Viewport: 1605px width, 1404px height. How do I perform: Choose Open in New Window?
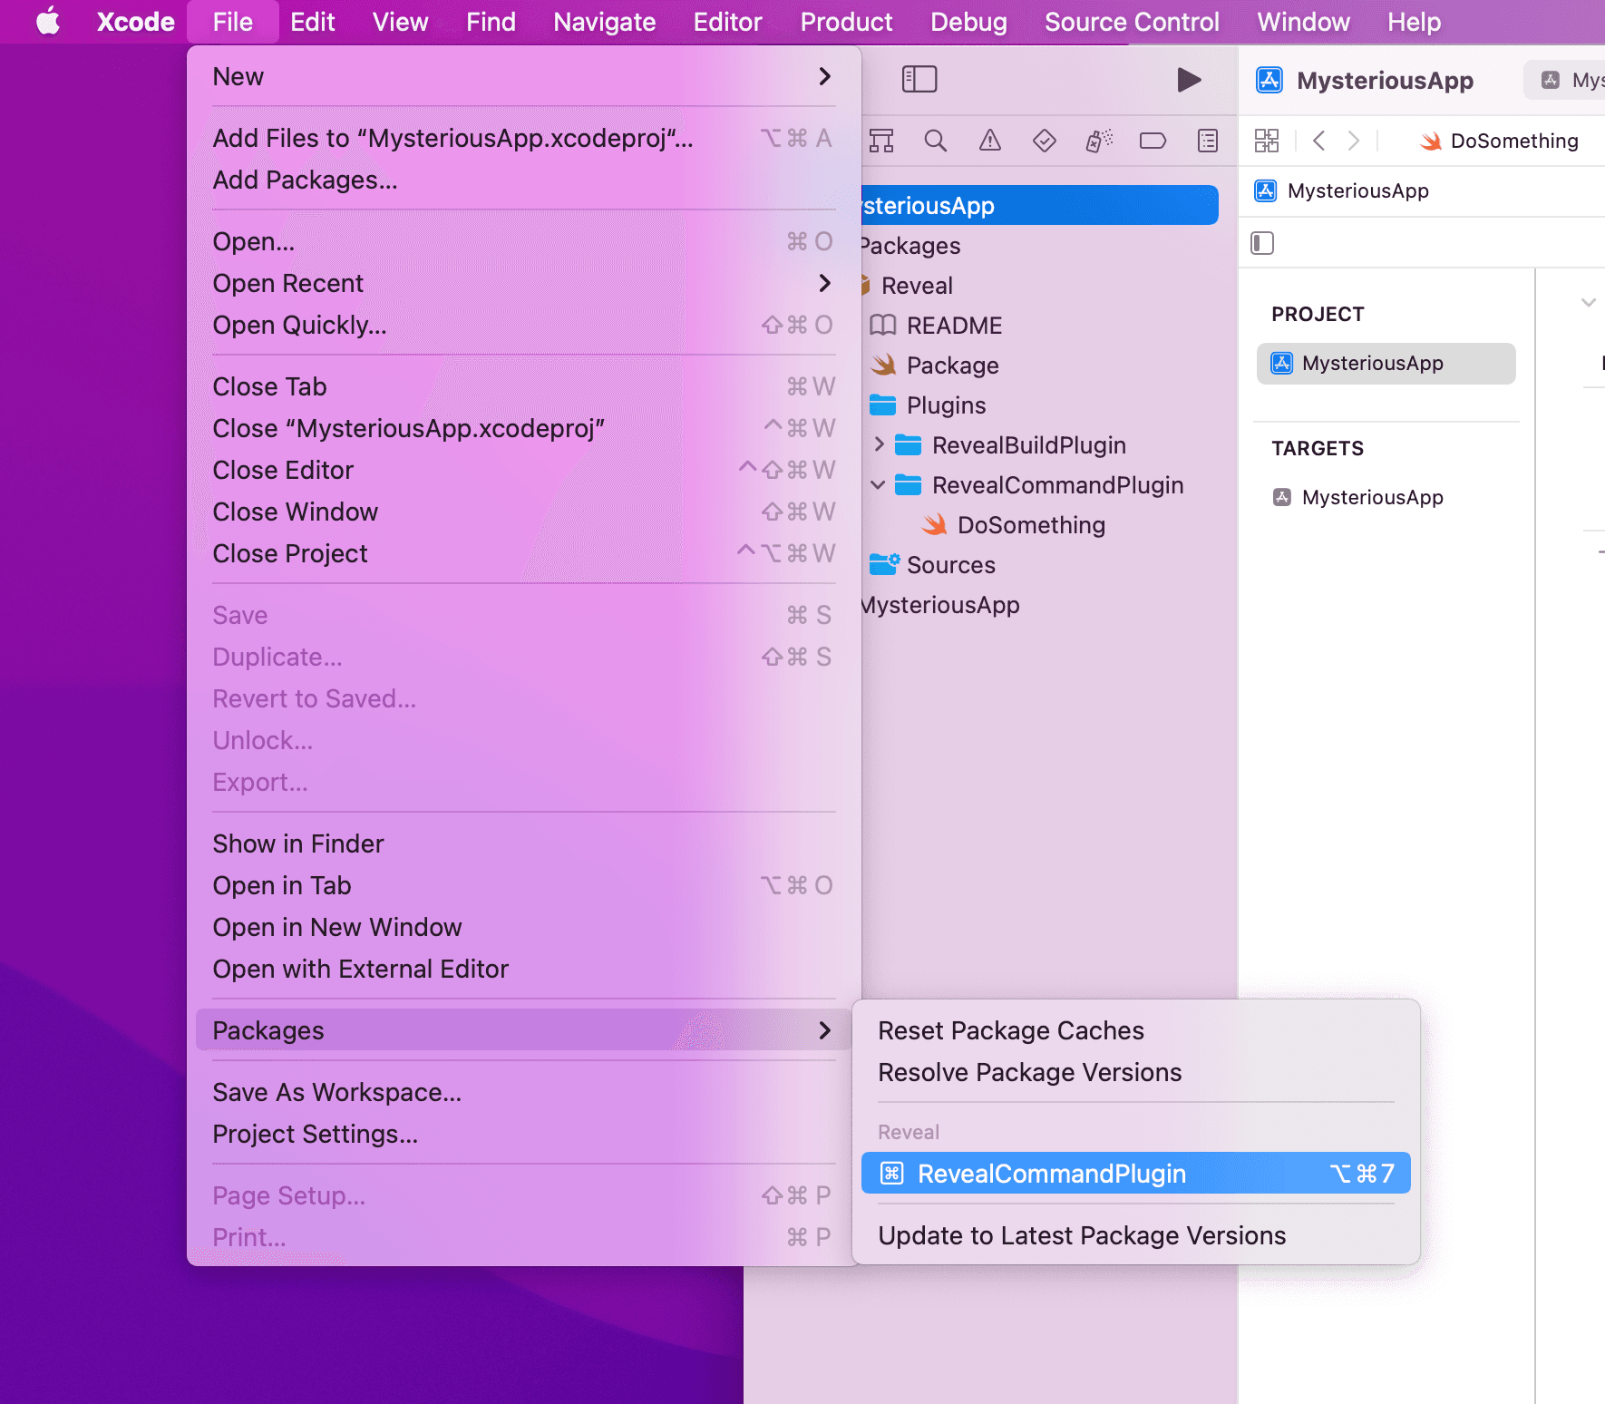[x=523, y=927]
